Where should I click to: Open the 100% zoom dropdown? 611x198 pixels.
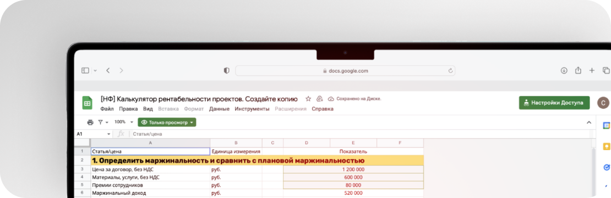123,122
